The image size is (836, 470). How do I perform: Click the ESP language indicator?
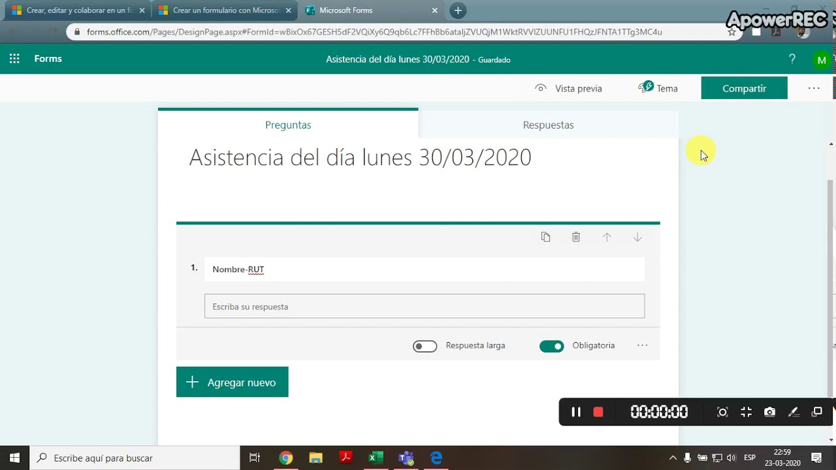750,458
